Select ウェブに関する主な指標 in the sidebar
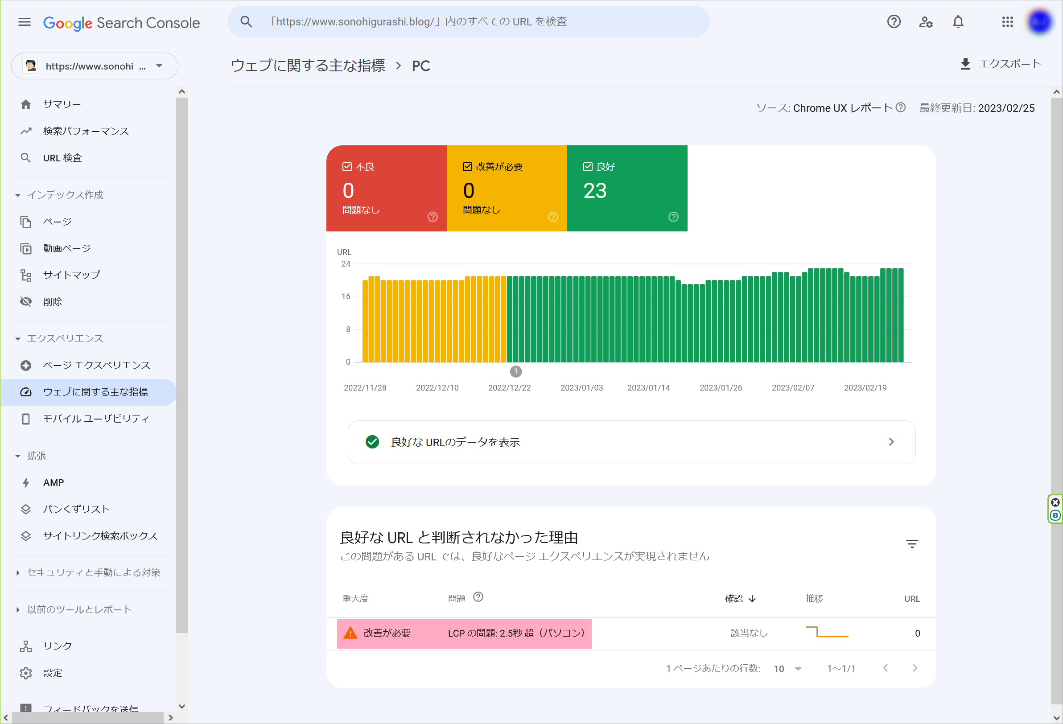The width and height of the screenshot is (1063, 724). click(x=88, y=392)
